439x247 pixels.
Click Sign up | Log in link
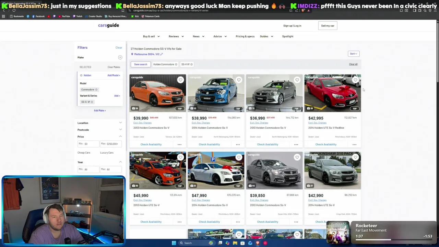click(292, 26)
